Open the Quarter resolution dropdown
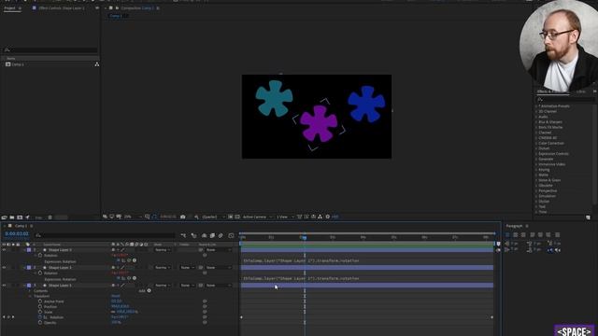The height and width of the screenshot is (336, 598). (213, 217)
